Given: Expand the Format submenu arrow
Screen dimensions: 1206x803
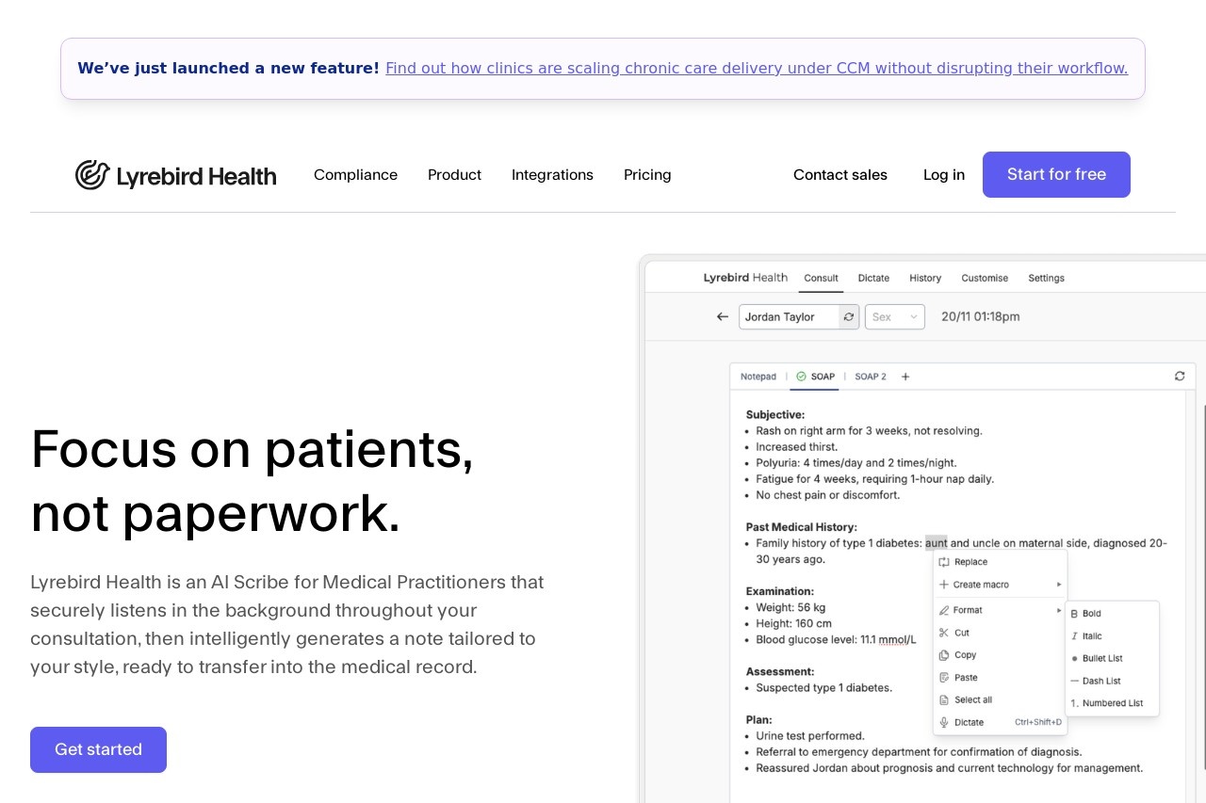Looking at the screenshot, I should [1059, 610].
